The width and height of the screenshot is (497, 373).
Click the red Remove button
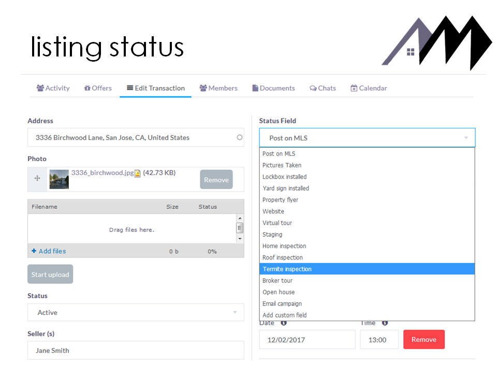coord(424,339)
